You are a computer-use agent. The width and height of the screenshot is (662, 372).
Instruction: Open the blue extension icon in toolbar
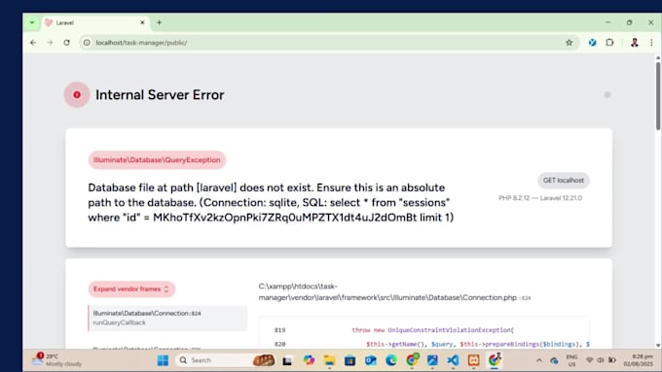[x=592, y=43]
